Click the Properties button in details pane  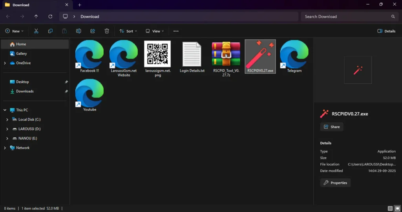(335, 183)
